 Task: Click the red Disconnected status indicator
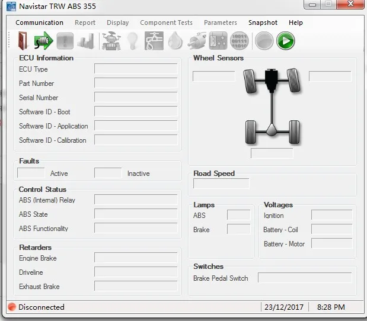[11, 307]
